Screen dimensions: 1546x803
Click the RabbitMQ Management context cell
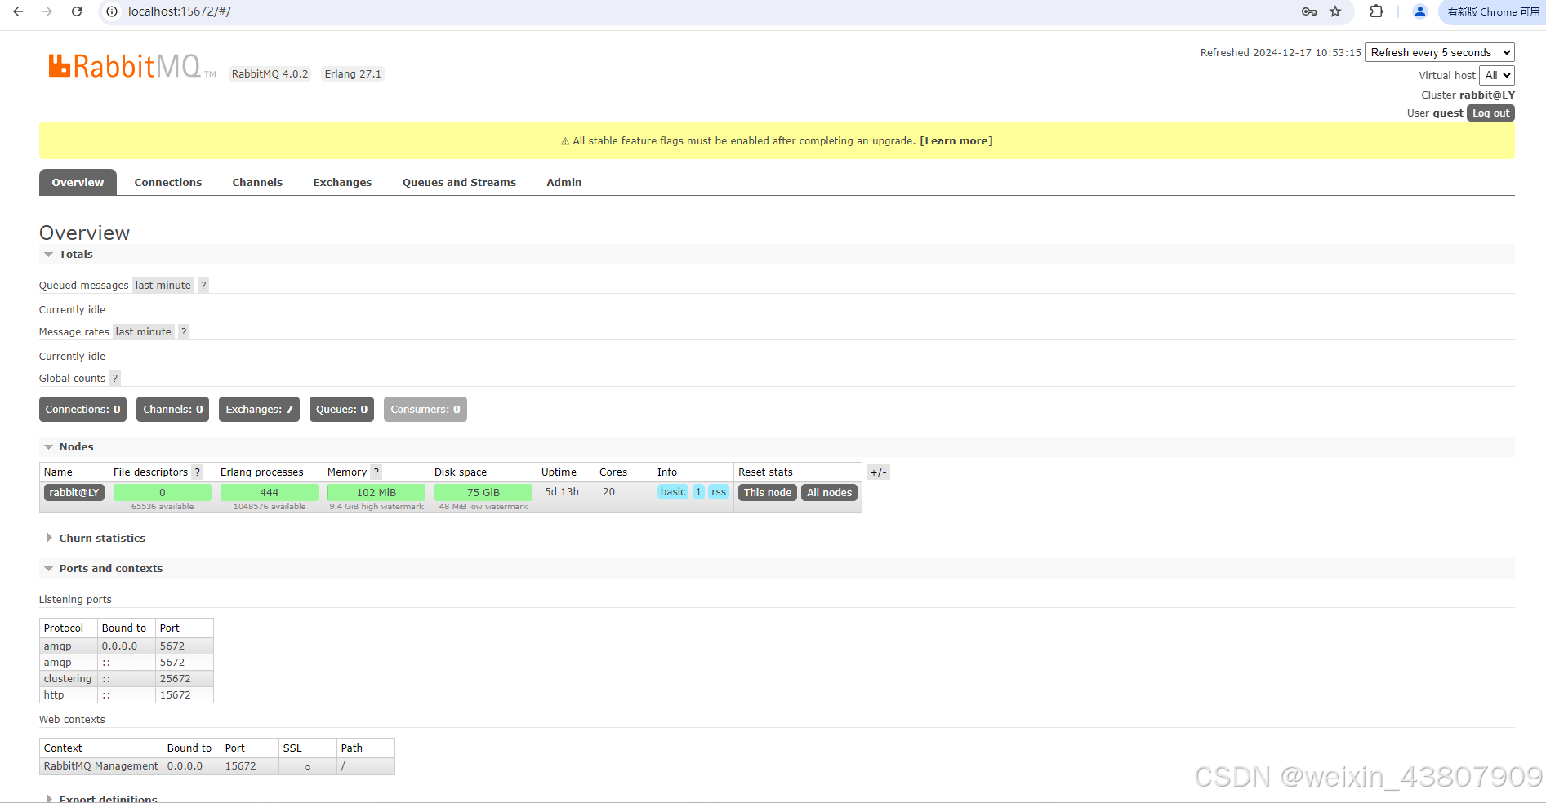(x=101, y=765)
